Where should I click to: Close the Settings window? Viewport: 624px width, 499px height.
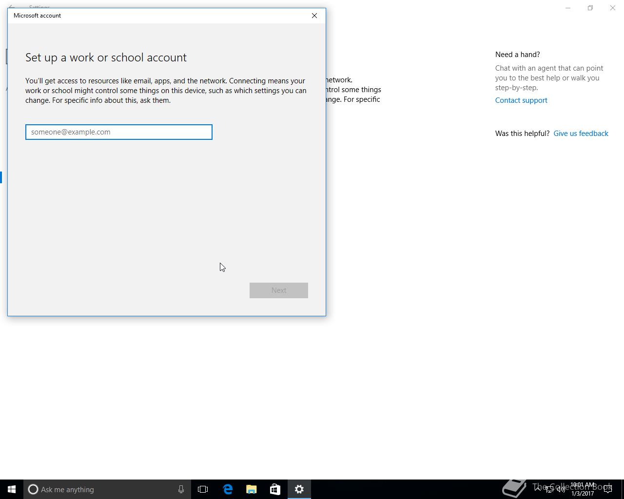(x=613, y=8)
